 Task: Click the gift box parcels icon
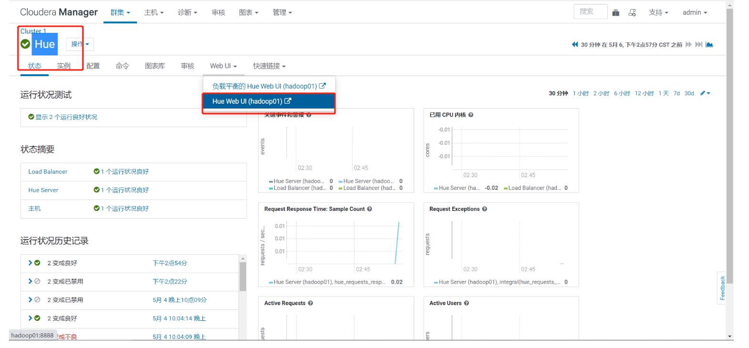(x=616, y=13)
